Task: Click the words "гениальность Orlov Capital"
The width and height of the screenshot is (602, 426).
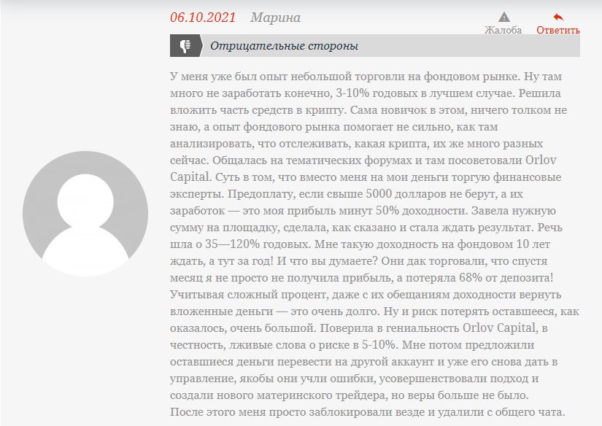Action: click(460, 328)
